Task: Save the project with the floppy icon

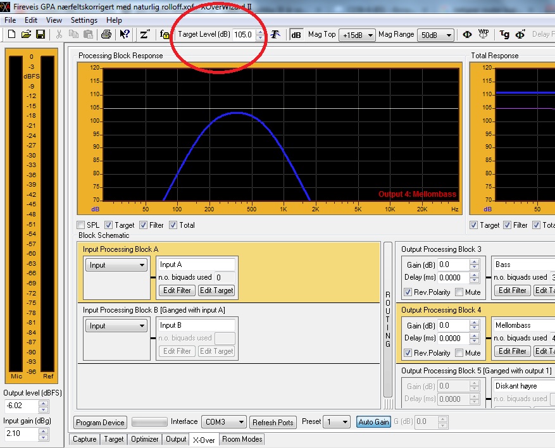Action: 41,34
